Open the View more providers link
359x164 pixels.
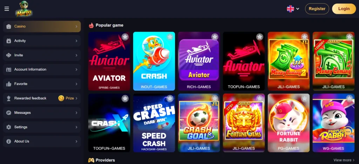click(x=344, y=160)
